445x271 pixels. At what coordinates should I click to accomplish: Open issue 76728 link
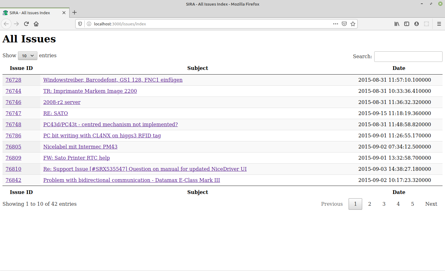click(x=13, y=80)
